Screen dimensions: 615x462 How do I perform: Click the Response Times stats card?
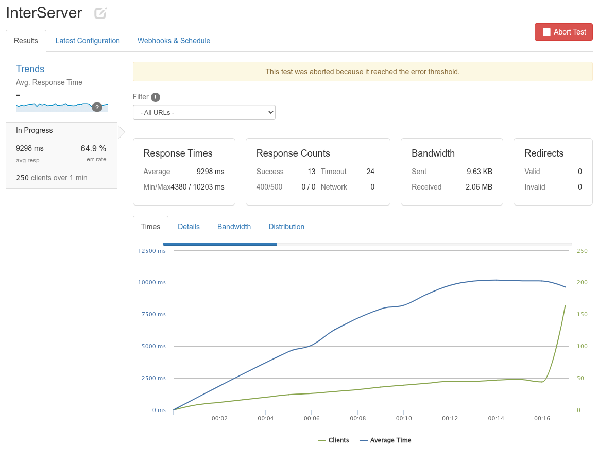point(184,172)
